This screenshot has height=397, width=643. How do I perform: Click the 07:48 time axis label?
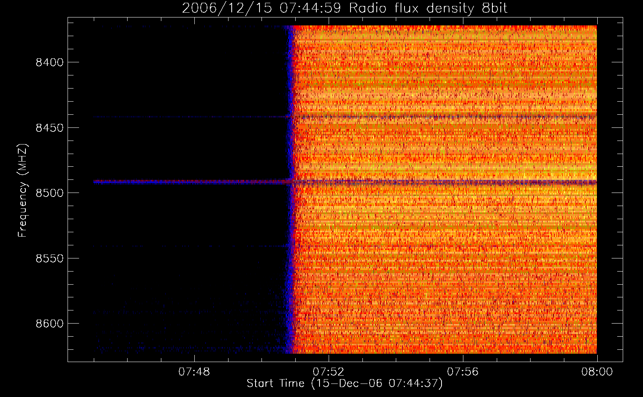[x=194, y=372]
